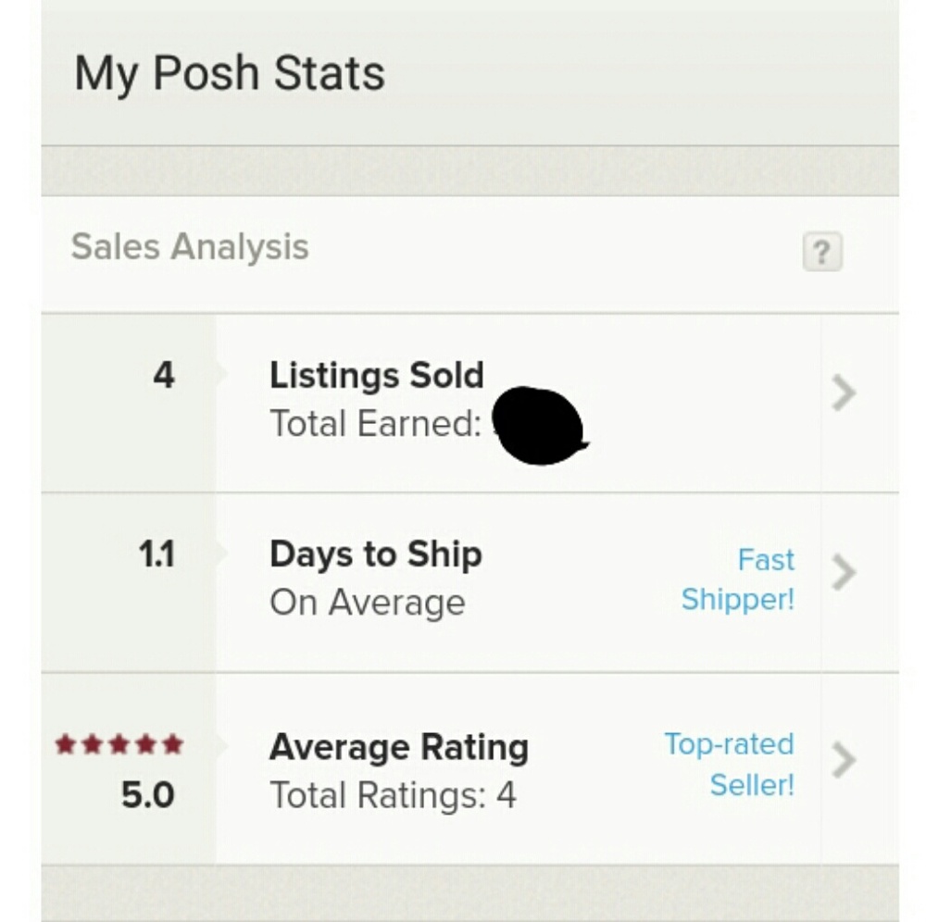This screenshot has height=922, width=926.
Task: Click the On Average label
Action: click(x=367, y=602)
